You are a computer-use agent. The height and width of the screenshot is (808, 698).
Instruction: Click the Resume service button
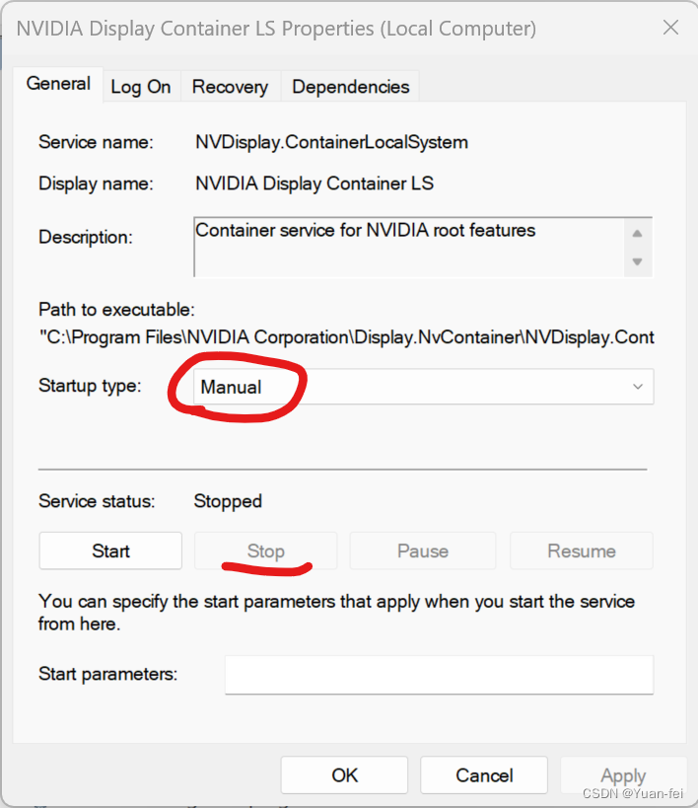click(582, 551)
